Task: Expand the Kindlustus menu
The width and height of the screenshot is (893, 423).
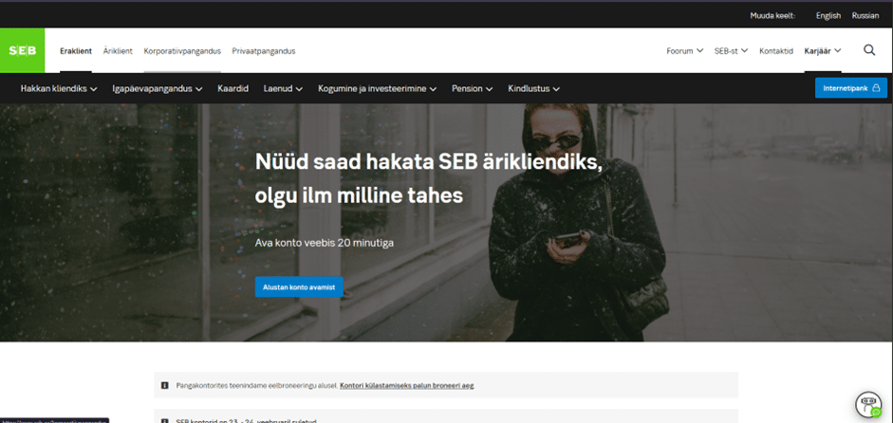Action: click(533, 89)
